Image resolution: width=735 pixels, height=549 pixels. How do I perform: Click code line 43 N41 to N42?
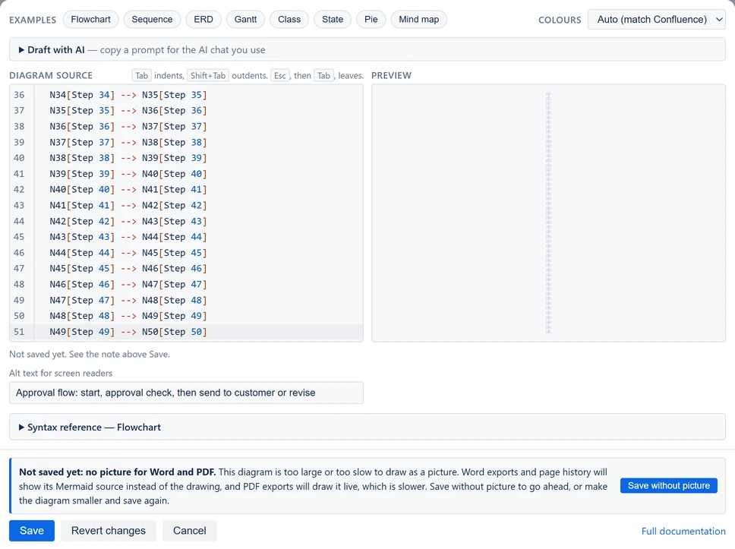coord(128,205)
